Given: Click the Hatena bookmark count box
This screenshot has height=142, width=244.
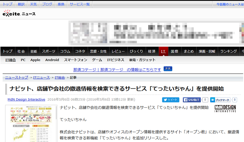Looking at the screenshot, I should tap(235, 100).
